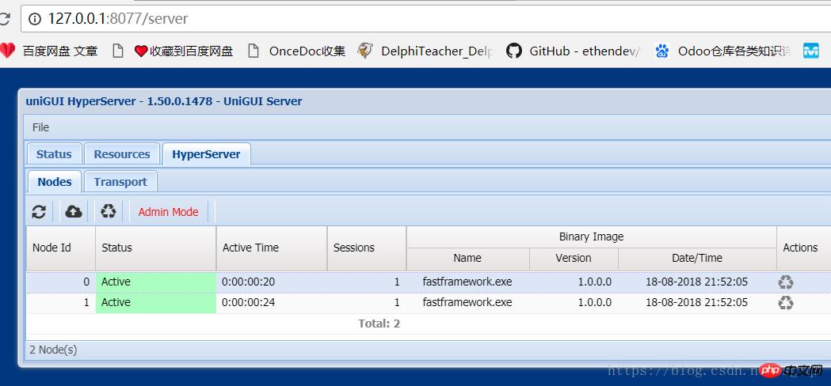Switch to the Resources tab
The image size is (831, 386).
tap(121, 154)
